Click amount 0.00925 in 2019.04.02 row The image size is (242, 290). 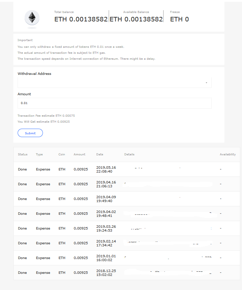point(81,214)
